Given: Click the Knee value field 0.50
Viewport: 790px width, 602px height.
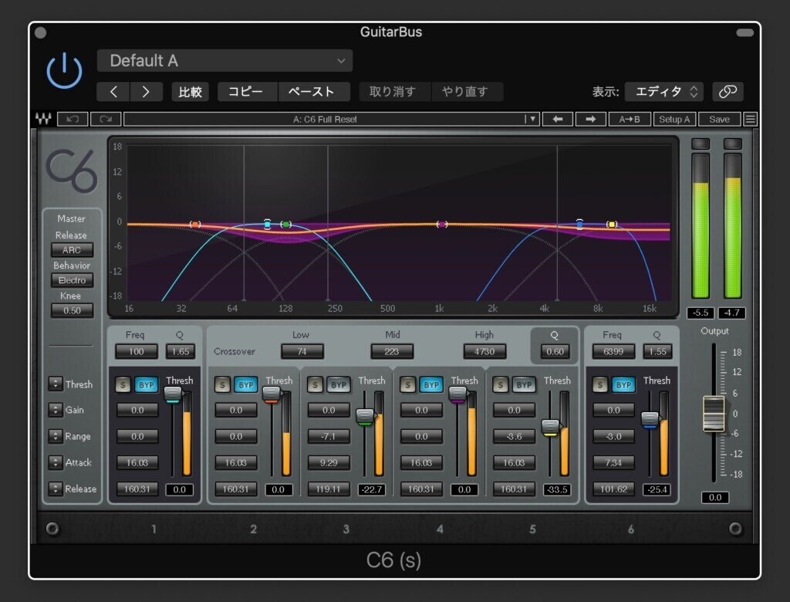Looking at the screenshot, I should click(72, 310).
